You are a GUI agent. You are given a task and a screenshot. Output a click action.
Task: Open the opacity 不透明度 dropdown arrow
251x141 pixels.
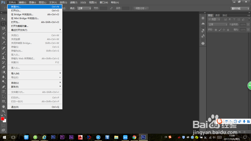tap(248, 25)
